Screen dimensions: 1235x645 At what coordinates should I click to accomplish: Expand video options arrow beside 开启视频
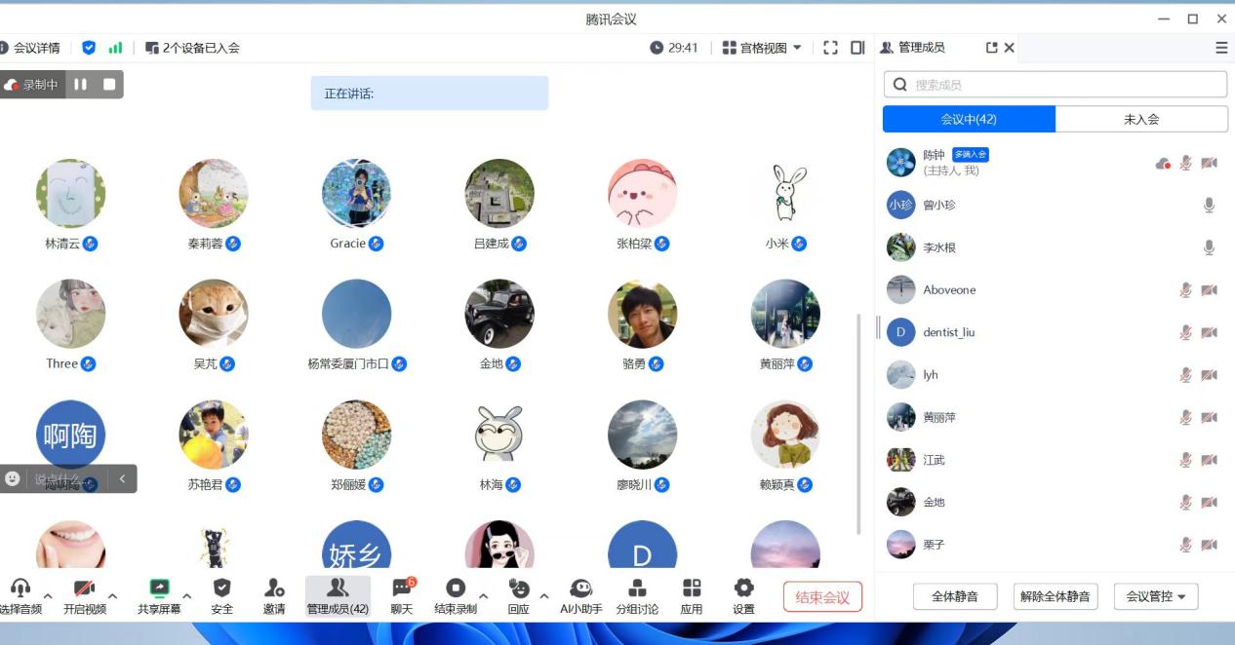click(113, 595)
